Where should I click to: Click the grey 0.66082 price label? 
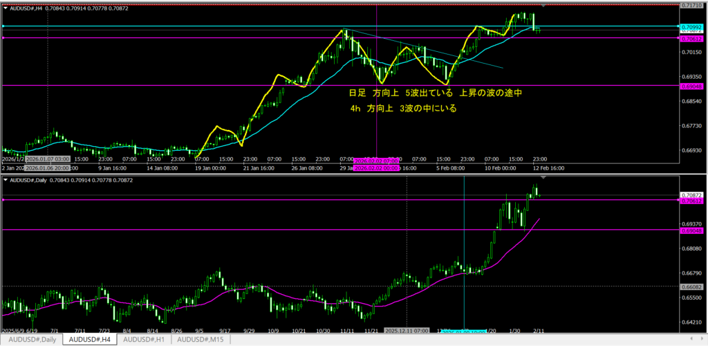point(691,286)
